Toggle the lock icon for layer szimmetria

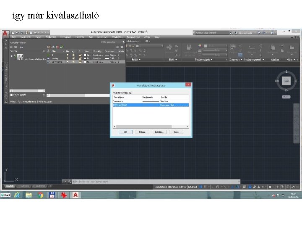click(80, 62)
